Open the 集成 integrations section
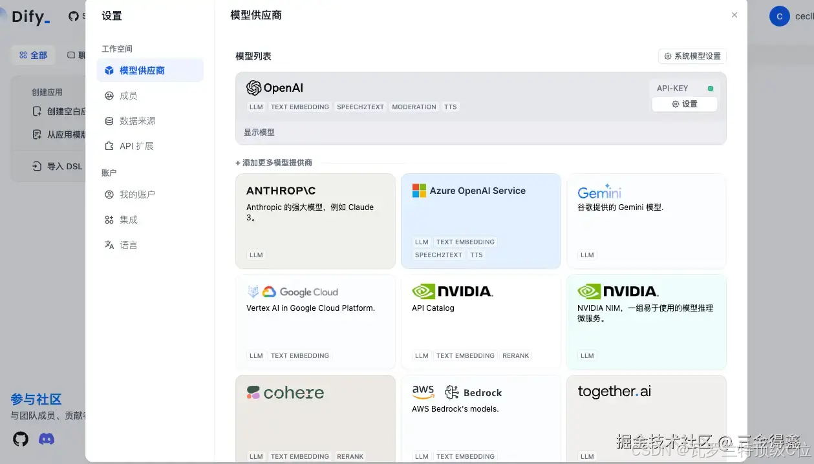The height and width of the screenshot is (464, 814). tap(150, 220)
